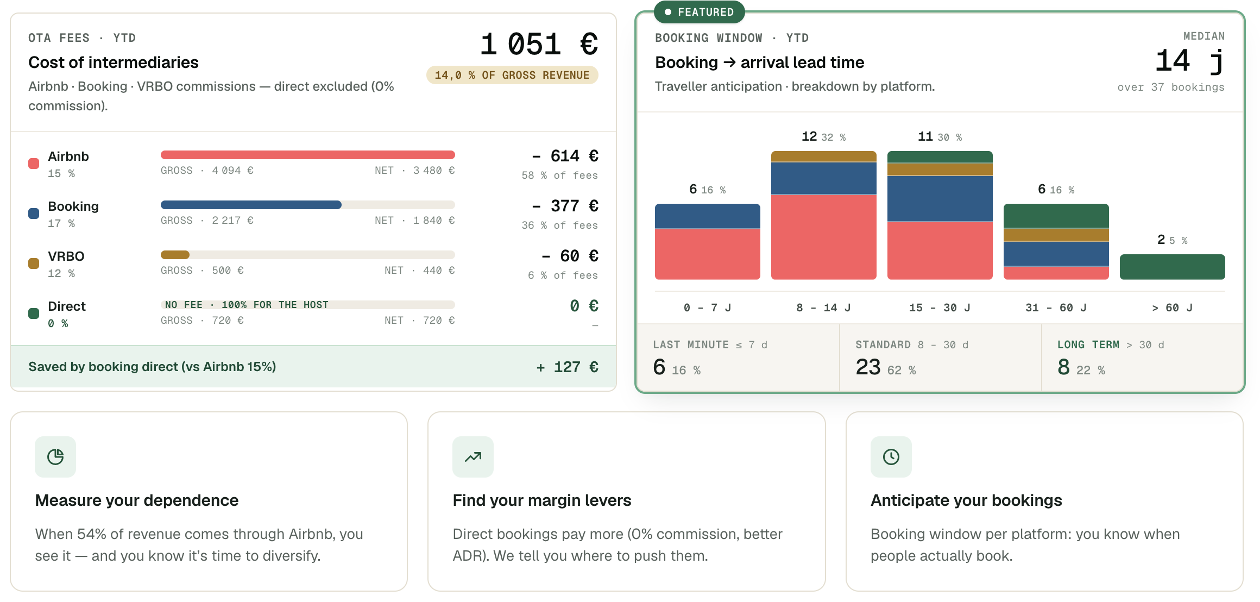
Task: Select the Long Term > 30 d summary cell
Action: [1142, 358]
